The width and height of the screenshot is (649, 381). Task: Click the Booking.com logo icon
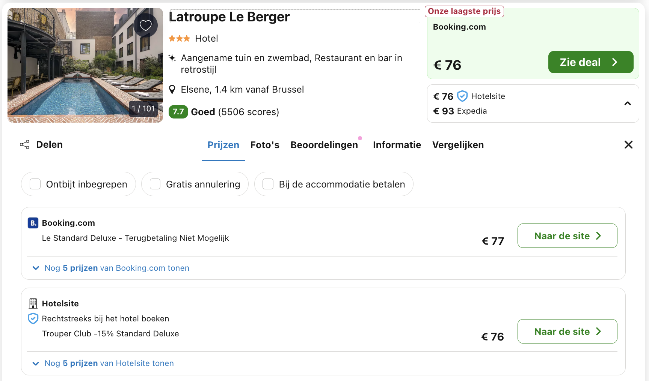click(33, 222)
